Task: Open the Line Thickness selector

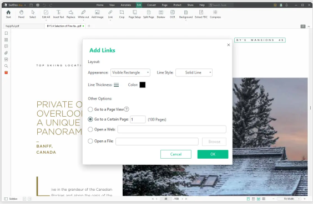Action: coord(117,85)
